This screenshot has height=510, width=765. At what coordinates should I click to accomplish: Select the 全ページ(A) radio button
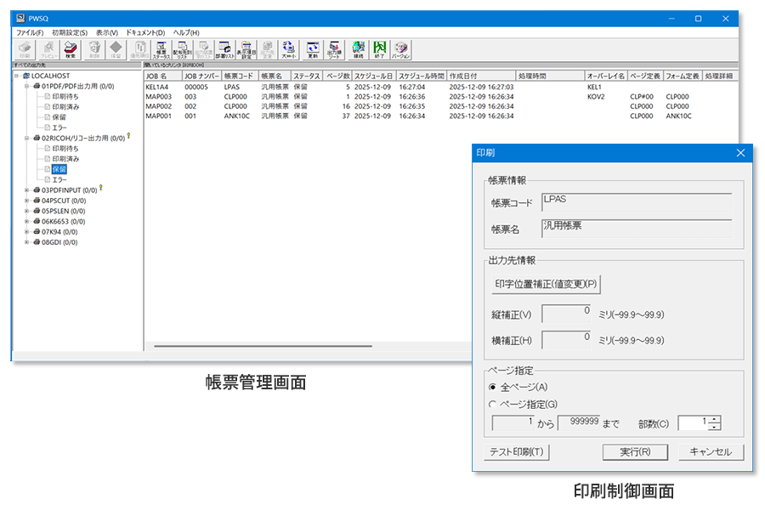493,387
